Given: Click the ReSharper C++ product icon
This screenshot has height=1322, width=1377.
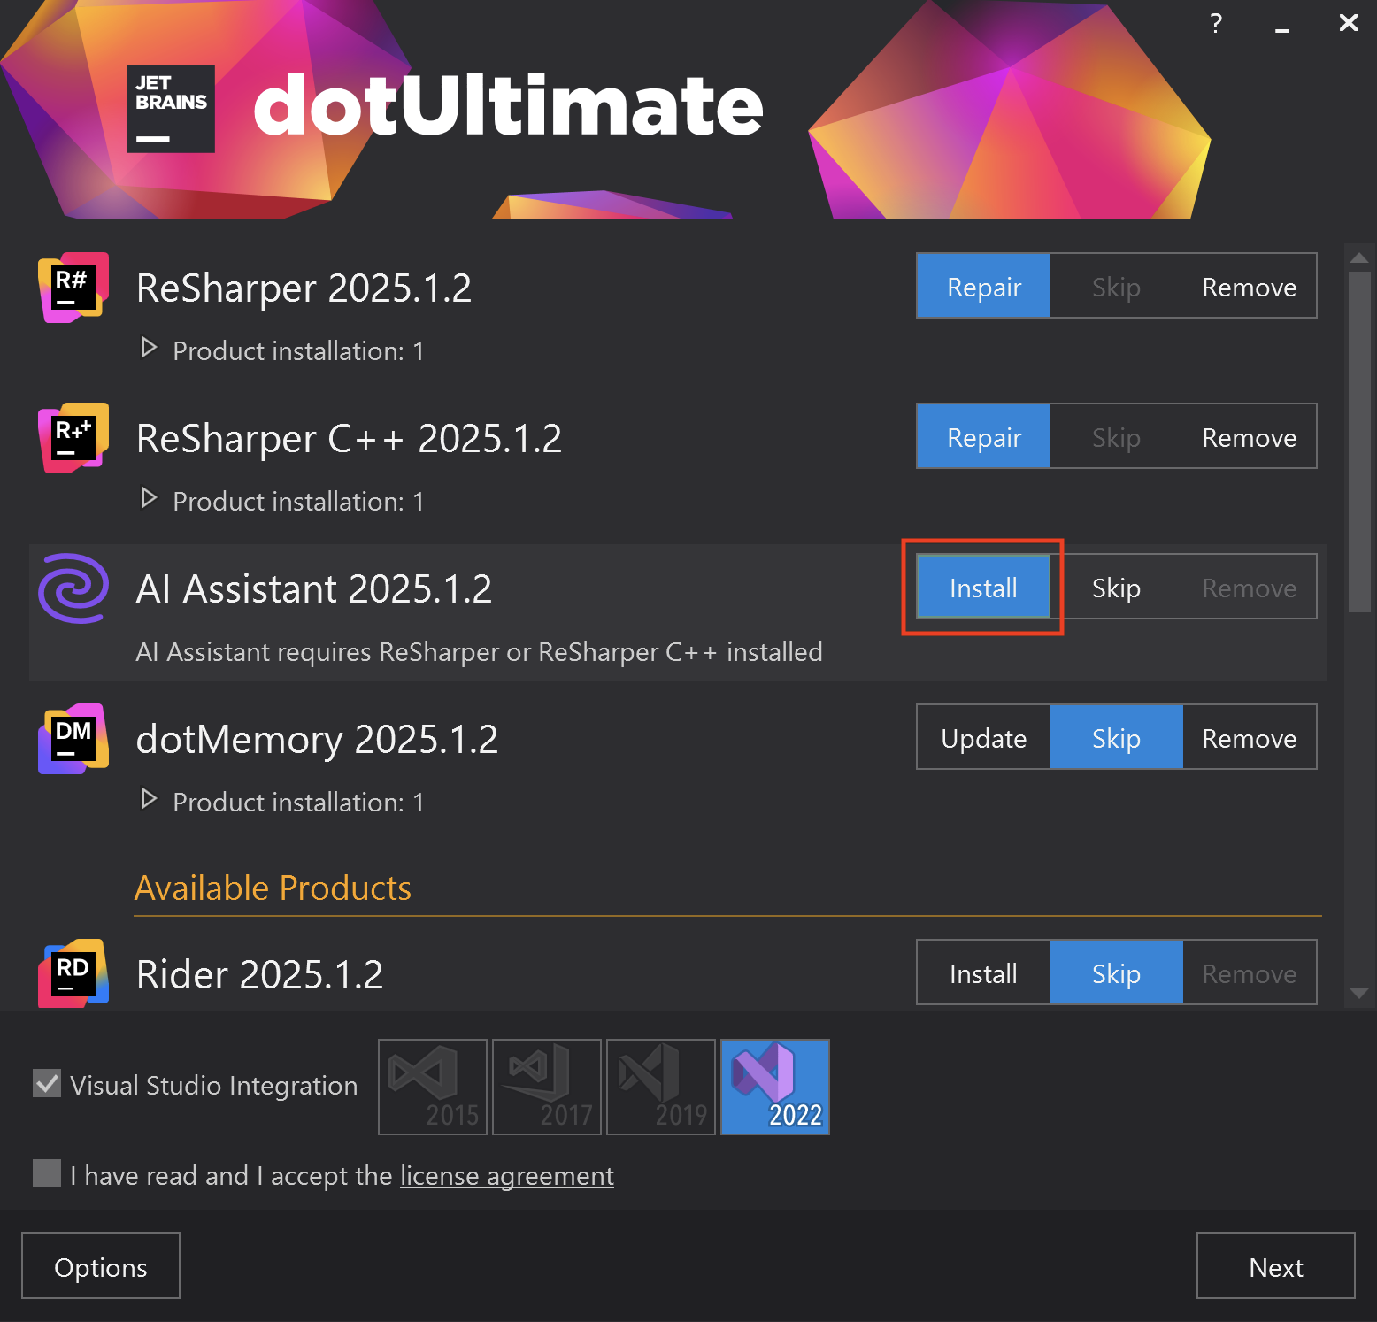Looking at the screenshot, I should (73, 438).
